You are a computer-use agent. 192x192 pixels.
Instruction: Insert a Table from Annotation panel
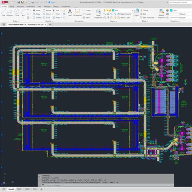click(86, 18)
